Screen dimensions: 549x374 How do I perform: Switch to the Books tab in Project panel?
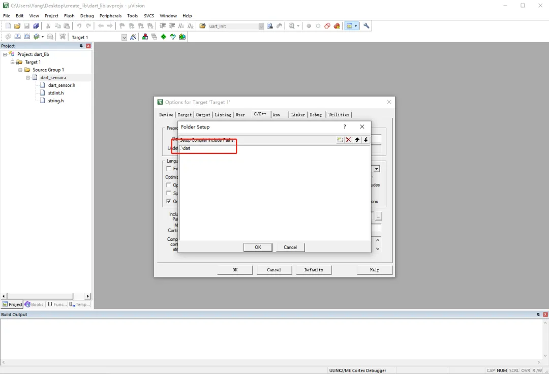pyautogui.click(x=34, y=304)
